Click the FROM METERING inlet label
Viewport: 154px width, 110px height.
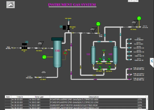[x=8, y=48]
